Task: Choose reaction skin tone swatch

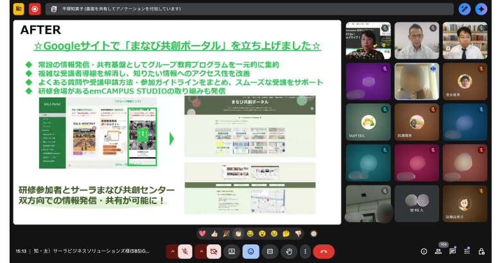Action: coord(313,233)
